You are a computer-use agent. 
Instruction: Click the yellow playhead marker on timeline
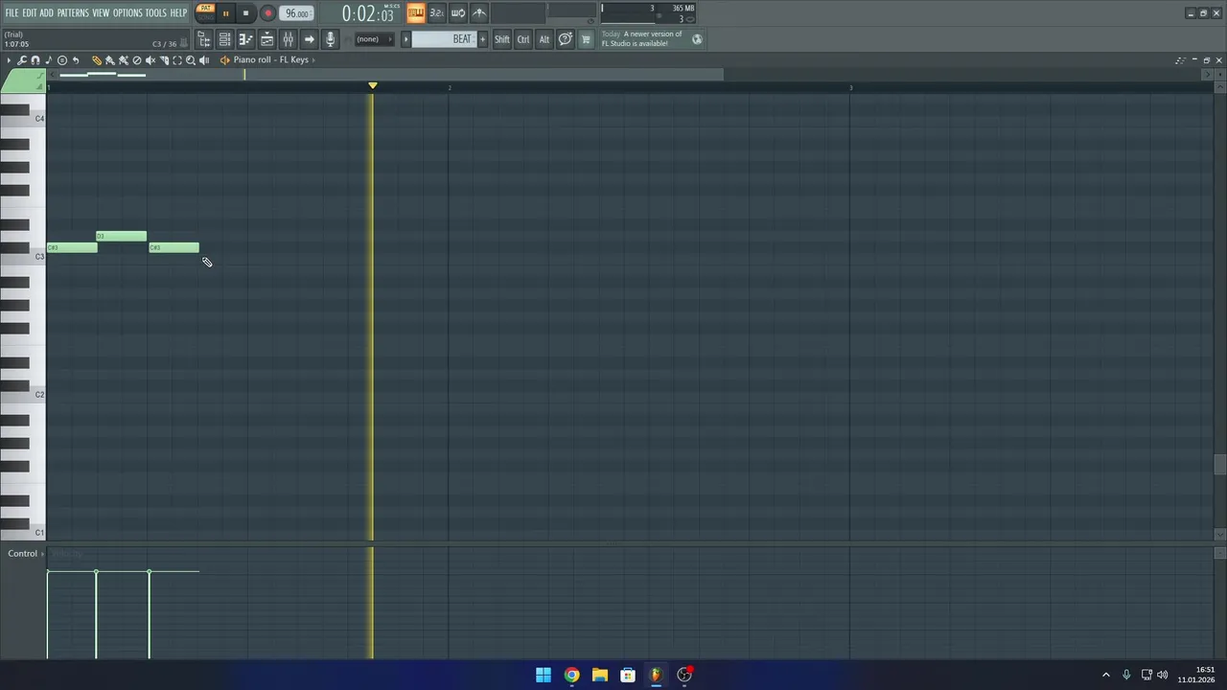(x=373, y=86)
